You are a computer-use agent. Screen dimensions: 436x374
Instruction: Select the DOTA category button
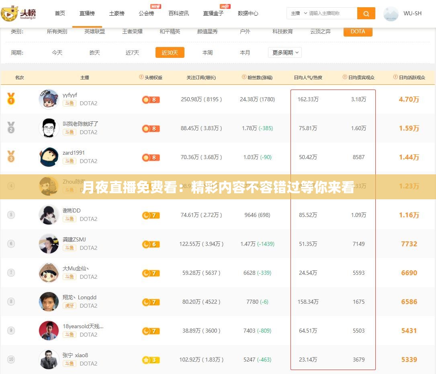358,32
